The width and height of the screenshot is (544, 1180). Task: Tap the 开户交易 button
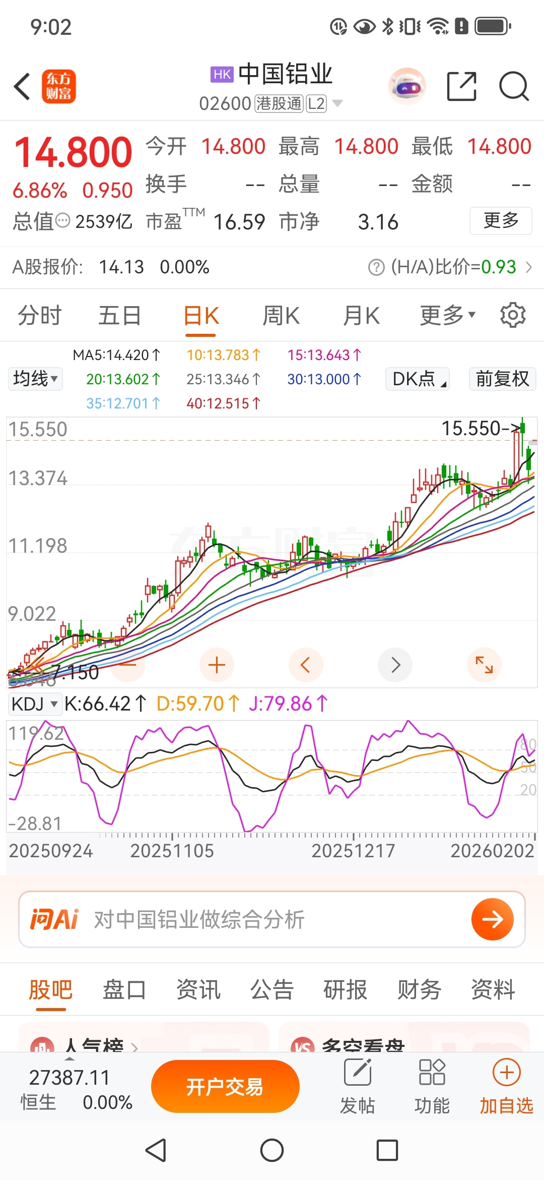click(225, 1086)
